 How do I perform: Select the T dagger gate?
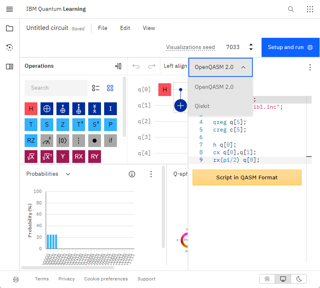point(79,124)
